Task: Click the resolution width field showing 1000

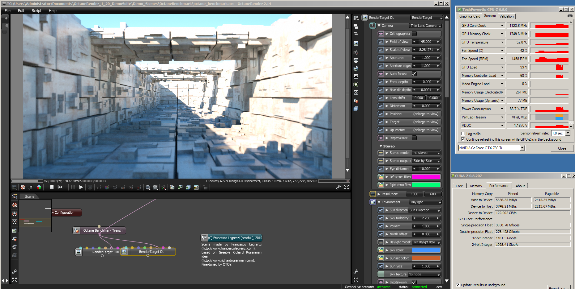Action: click(x=415, y=194)
